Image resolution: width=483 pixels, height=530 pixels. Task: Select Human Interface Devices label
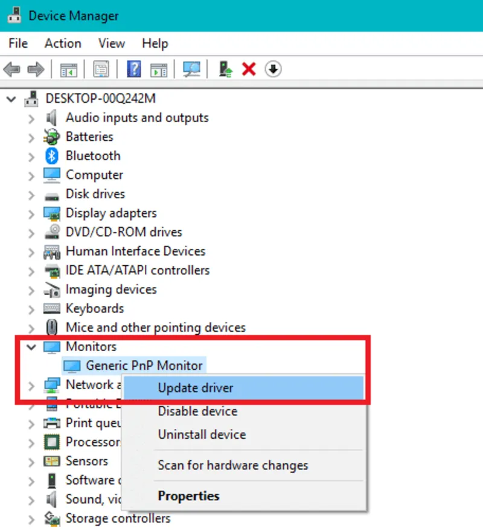(x=135, y=251)
